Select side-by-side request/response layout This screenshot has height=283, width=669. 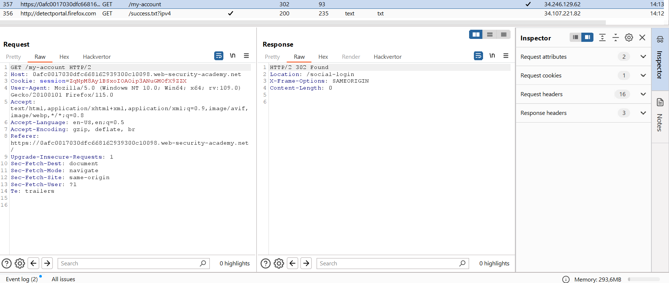coord(476,35)
